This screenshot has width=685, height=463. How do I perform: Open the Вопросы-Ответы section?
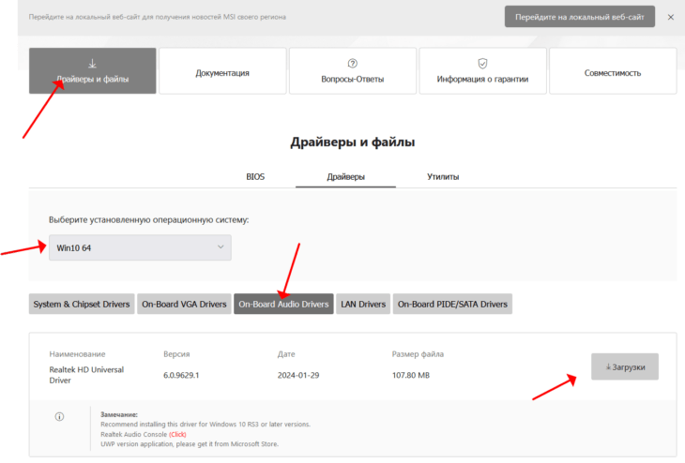click(x=353, y=70)
